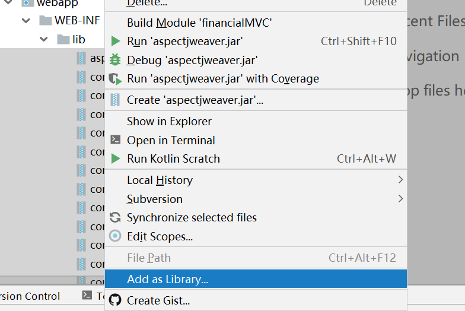Open the Local History submenu

click(x=256, y=180)
